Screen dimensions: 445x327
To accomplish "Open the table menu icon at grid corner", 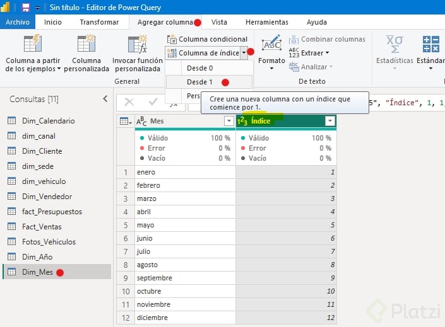I will (x=126, y=121).
